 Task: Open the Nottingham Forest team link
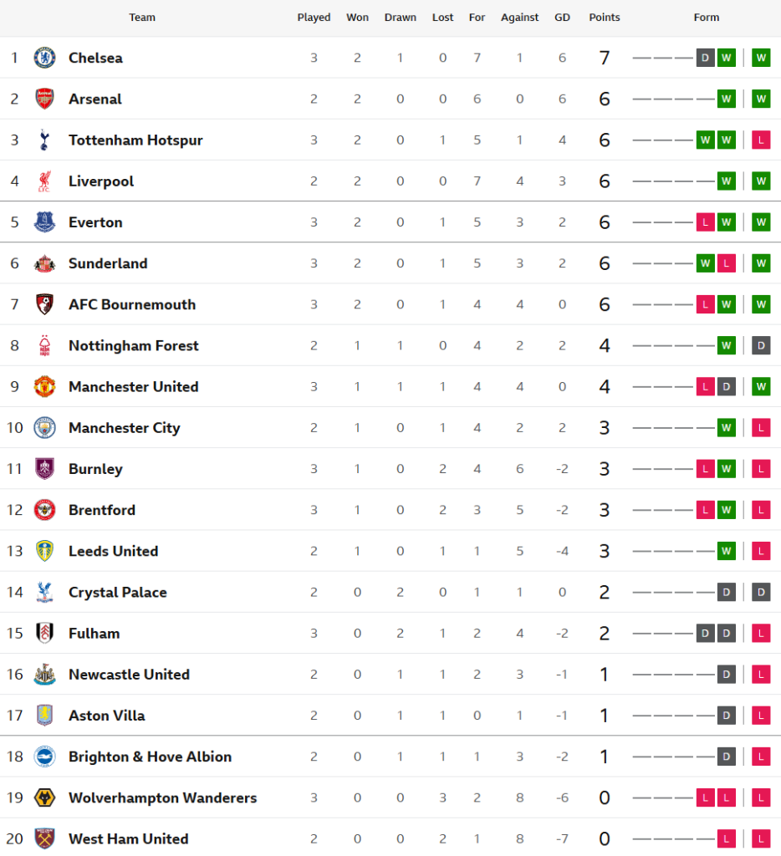tap(134, 345)
